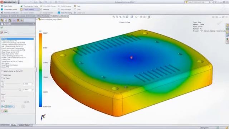229x129 pixels.
Task: Adjust the Speed slider handle
Action: (3, 97)
